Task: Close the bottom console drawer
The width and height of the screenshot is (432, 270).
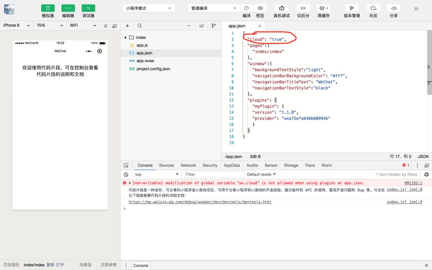Action: (426, 265)
